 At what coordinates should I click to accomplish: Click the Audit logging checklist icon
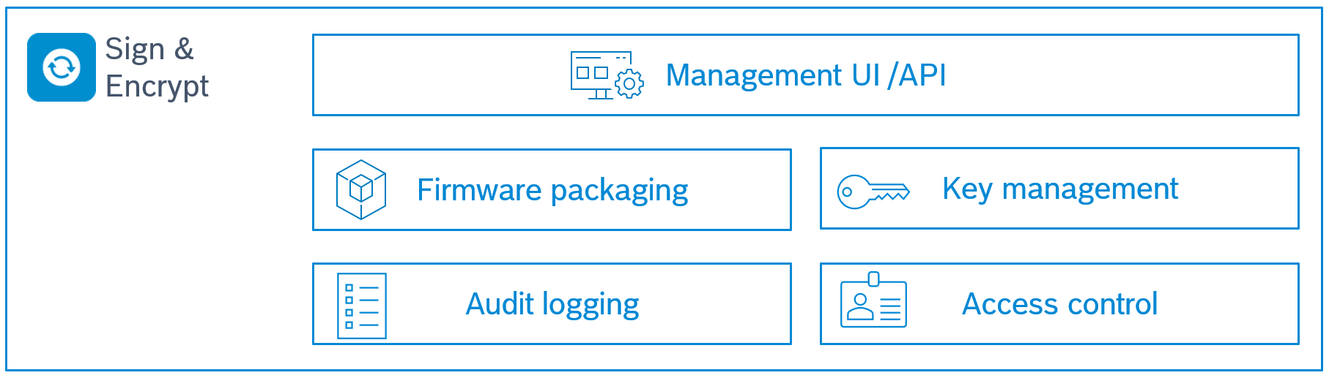pos(362,306)
